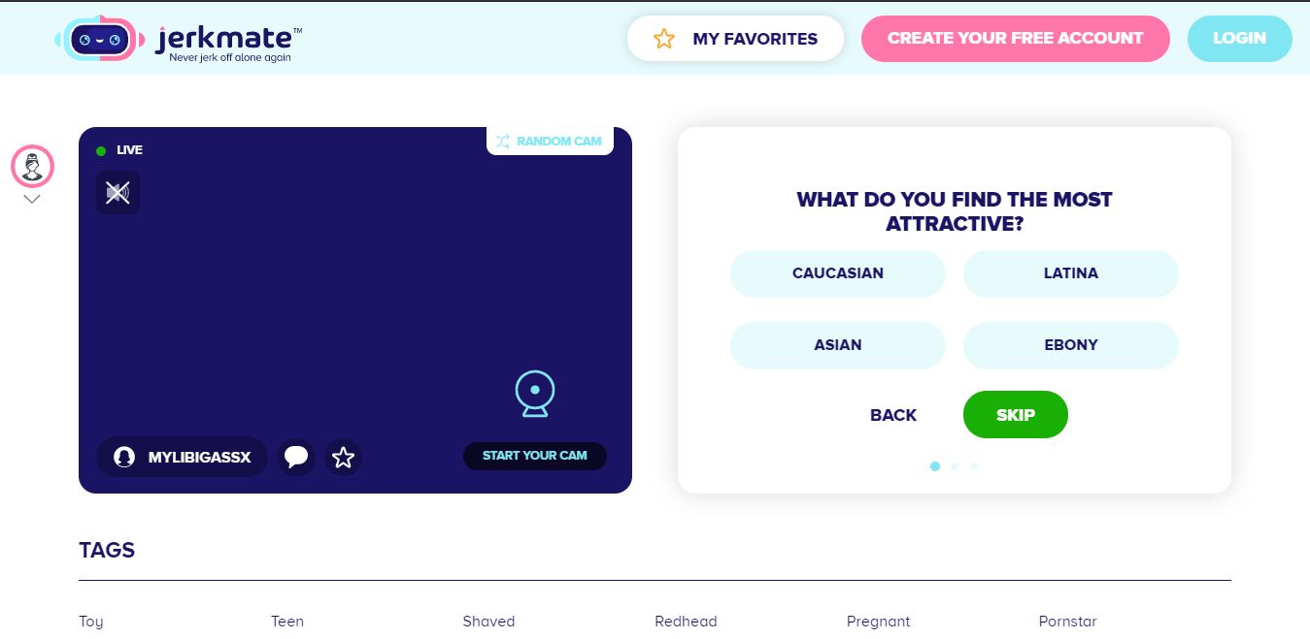Open MYLIBIGASSX model profile
1310x639 pixels.
[x=182, y=457]
